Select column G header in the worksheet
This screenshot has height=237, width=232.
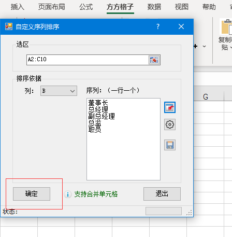click(x=206, y=97)
